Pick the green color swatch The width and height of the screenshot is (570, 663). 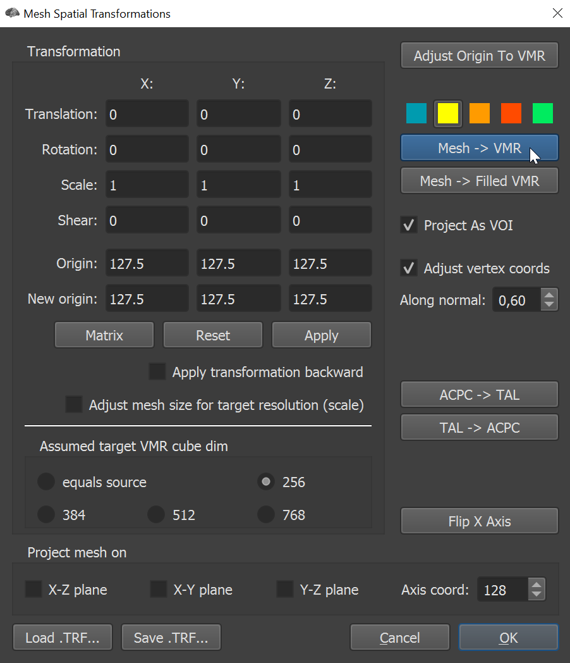tap(543, 113)
